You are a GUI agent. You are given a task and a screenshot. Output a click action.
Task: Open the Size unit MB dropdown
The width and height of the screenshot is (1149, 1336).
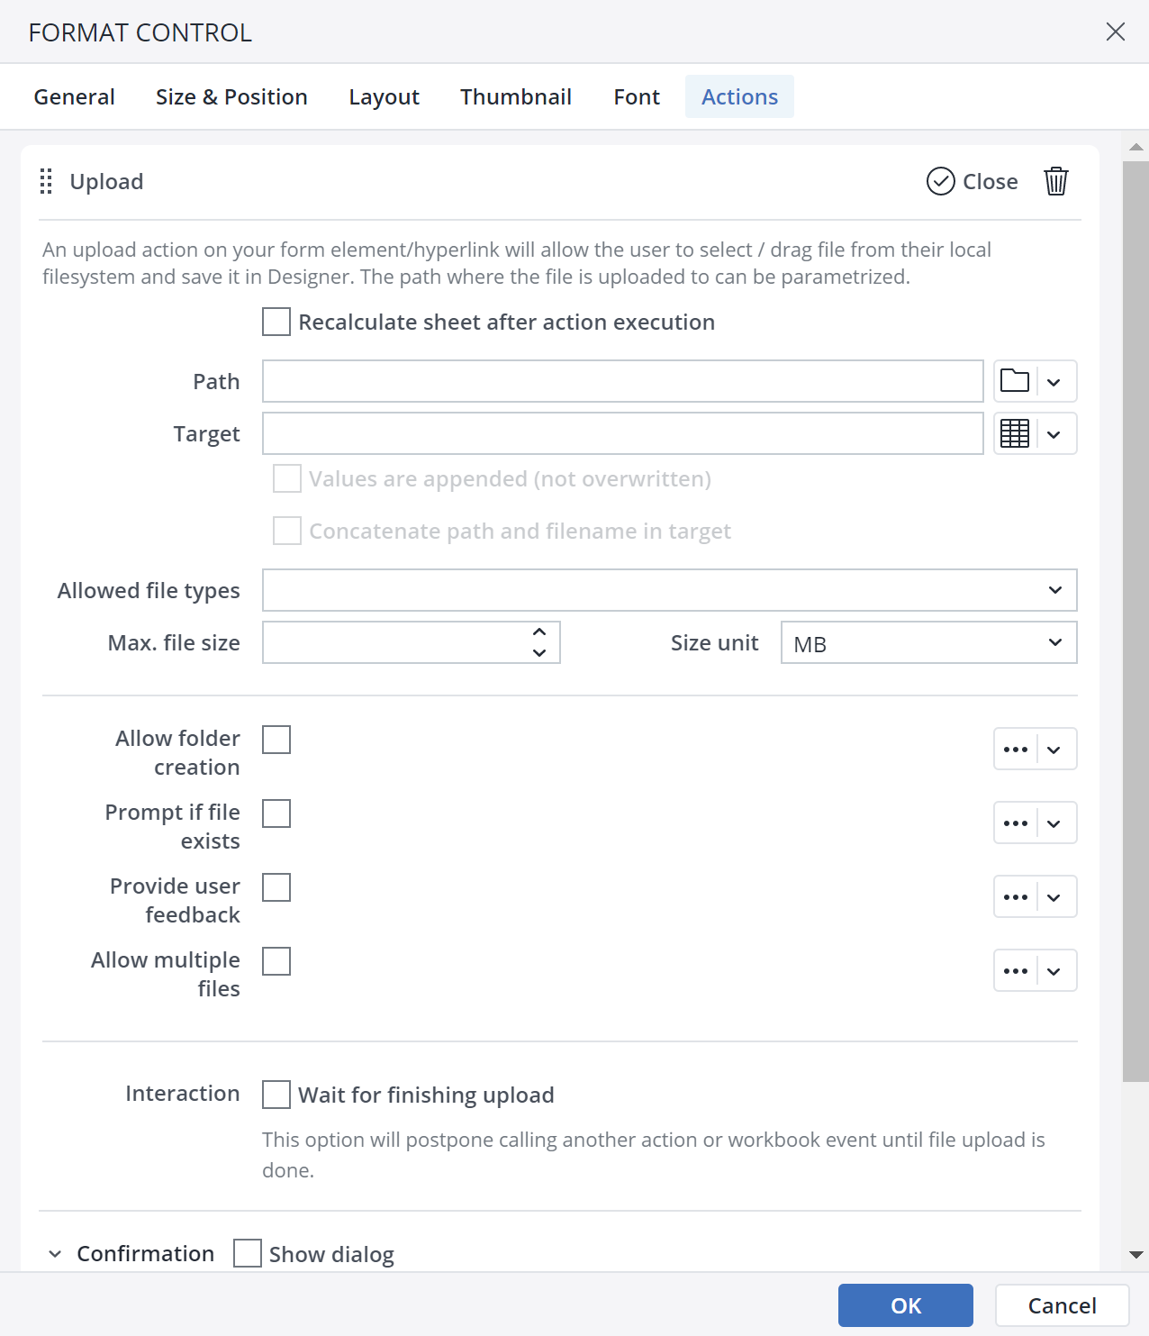[x=928, y=642]
